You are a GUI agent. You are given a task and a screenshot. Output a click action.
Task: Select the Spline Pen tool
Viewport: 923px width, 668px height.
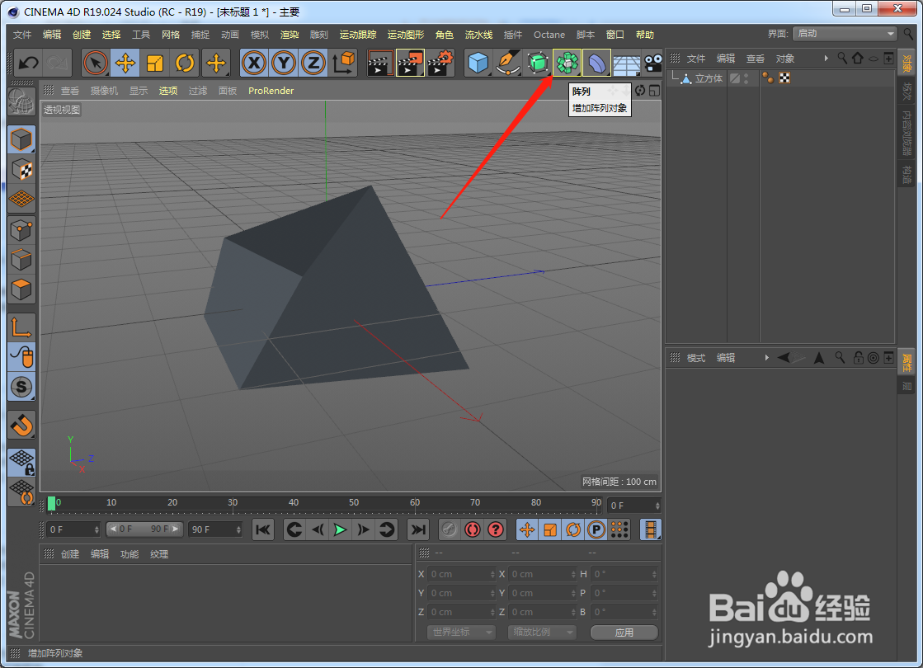[x=507, y=63]
